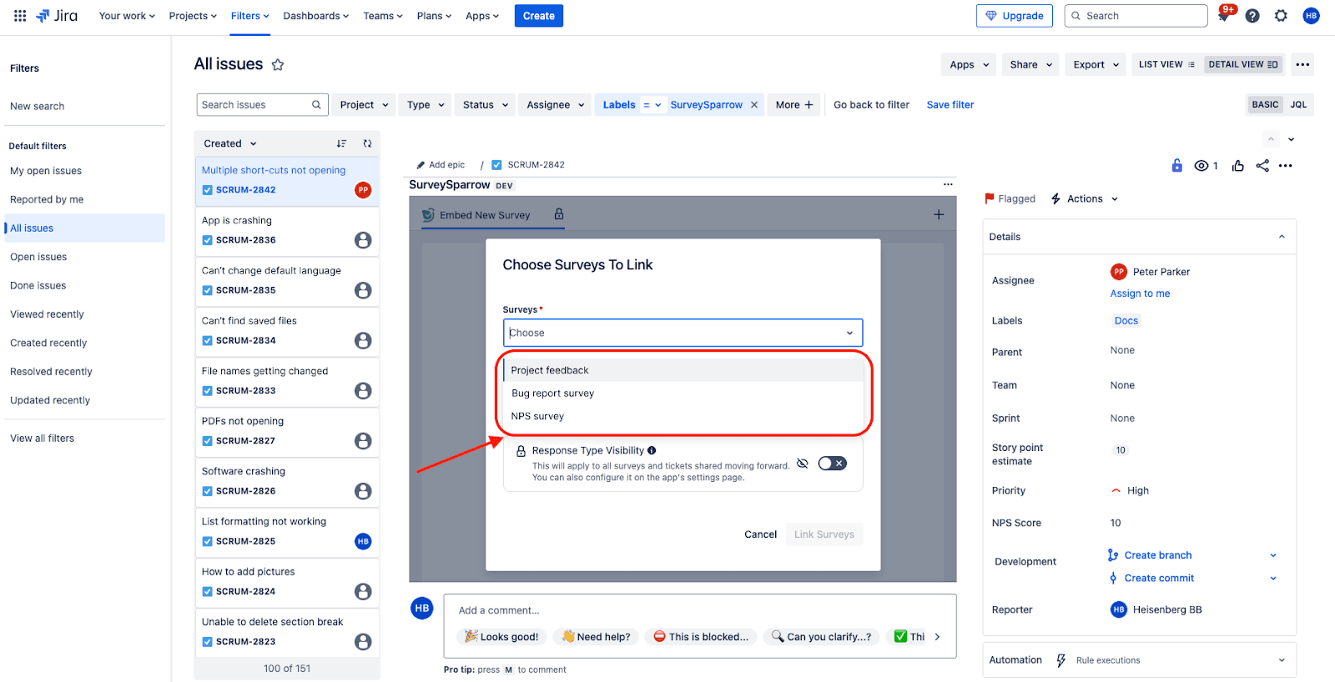This screenshot has height=682, width=1335.
Task: Click the thumbs-up vote icon
Action: point(1238,166)
